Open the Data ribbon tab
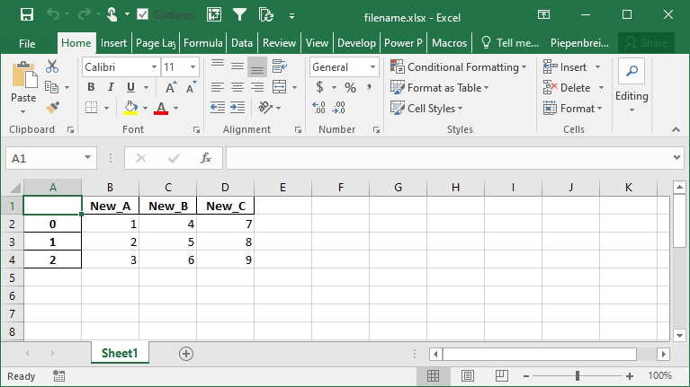This screenshot has width=690, height=387. tap(241, 42)
